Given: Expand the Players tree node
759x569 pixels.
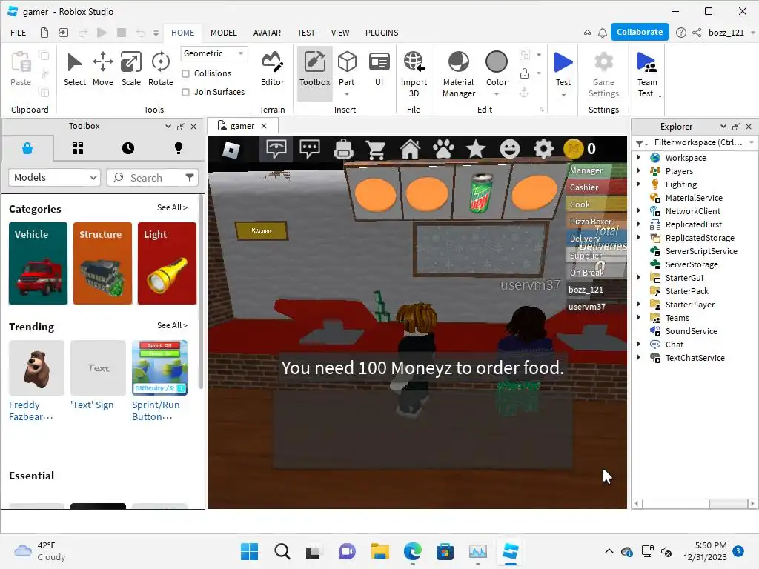Looking at the screenshot, I should pyautogui.click(x=638, y=171).
